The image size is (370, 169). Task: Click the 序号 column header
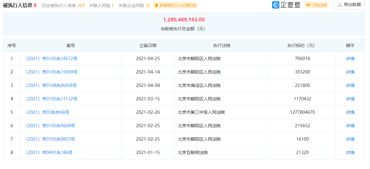[12, 45]
